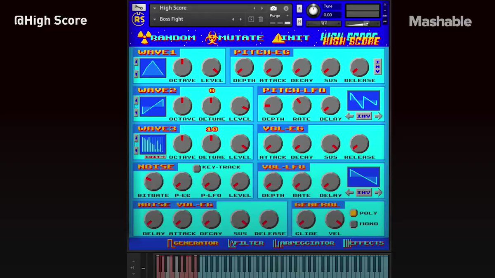
Task: Switch to the Effects tab
Action: click(363, 243)
